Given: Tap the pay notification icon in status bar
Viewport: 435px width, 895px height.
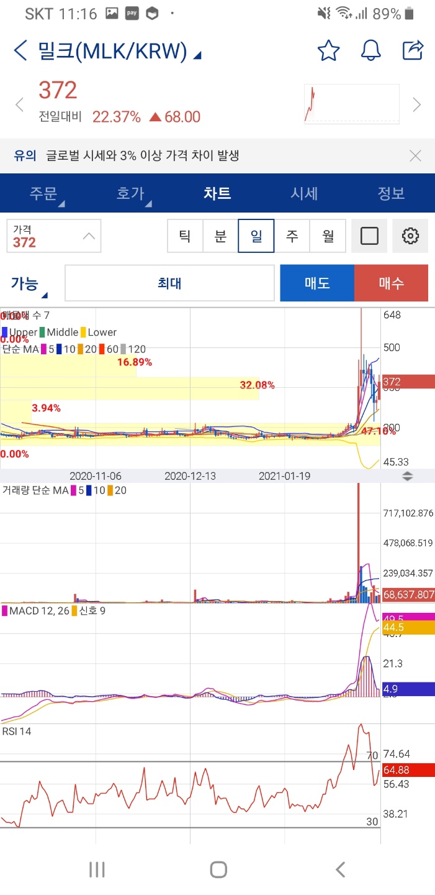Looking at the screenshot, I should click(132, 13).
